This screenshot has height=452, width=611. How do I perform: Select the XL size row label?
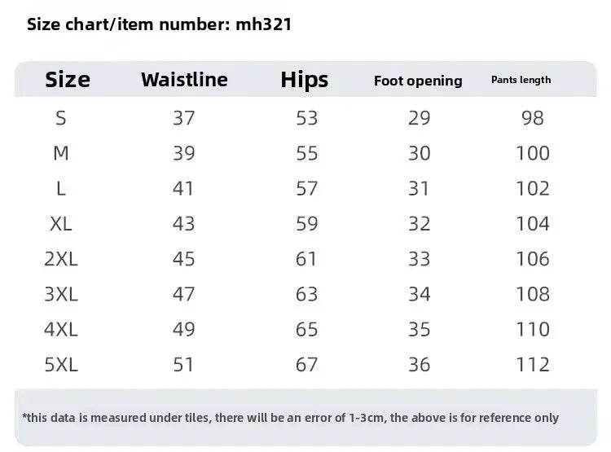click(61, 224)
